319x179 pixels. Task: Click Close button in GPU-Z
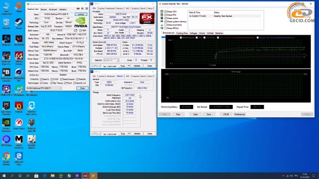tap(82, 89)
